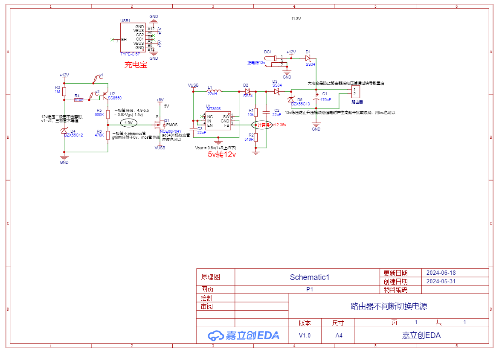Select the C3 22uF capacitor symbol
Image resolution: width=499 pixels, height=352 pixels.
193,128
